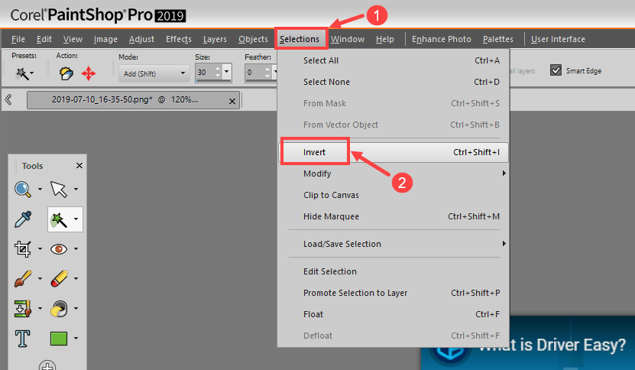Select the Red Eye tool

[59, 248]
